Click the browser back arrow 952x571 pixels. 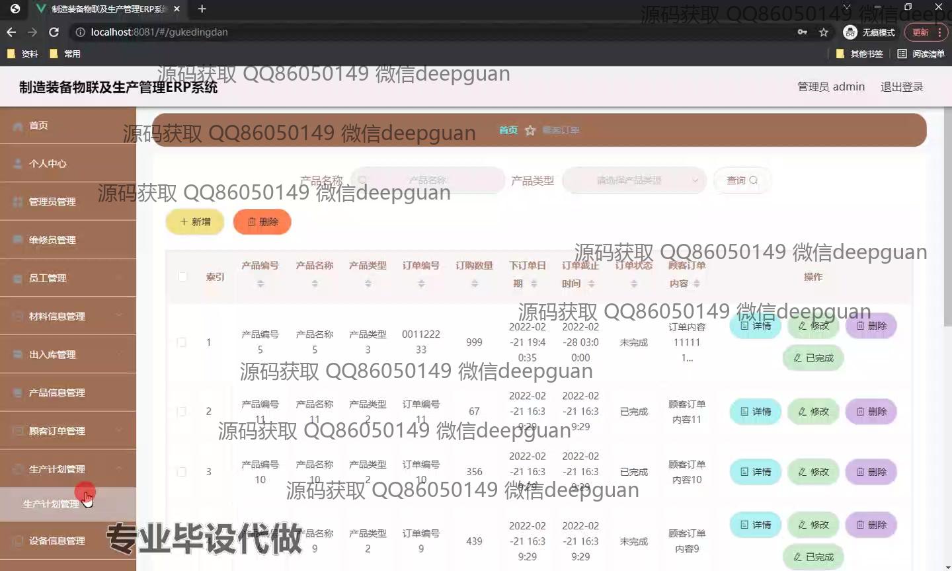[x=11, y=32]
